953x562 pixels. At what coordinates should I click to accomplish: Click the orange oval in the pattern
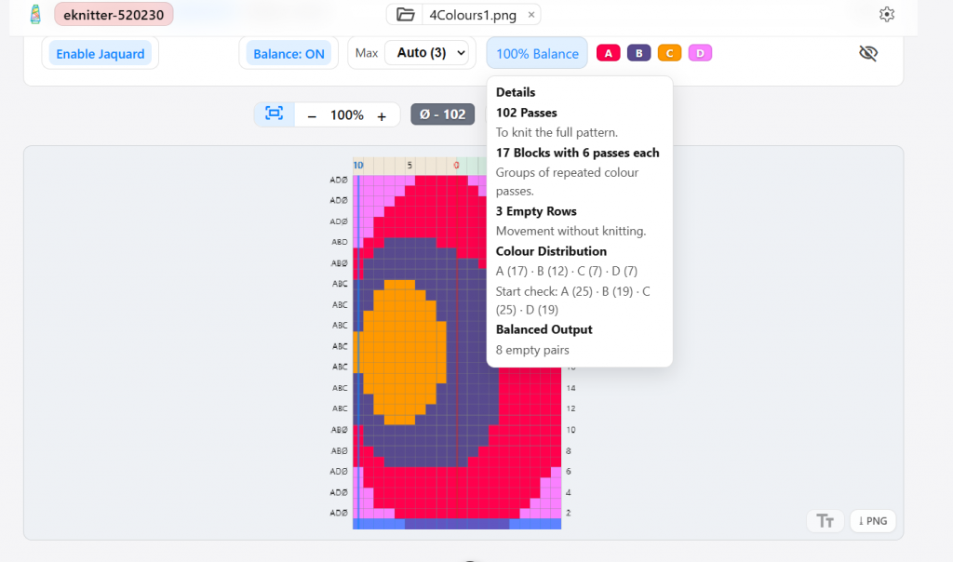coord(402,354)
